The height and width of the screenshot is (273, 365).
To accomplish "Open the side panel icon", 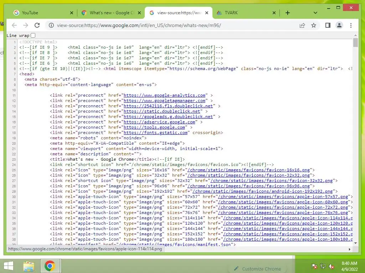I will pos(328,25).
